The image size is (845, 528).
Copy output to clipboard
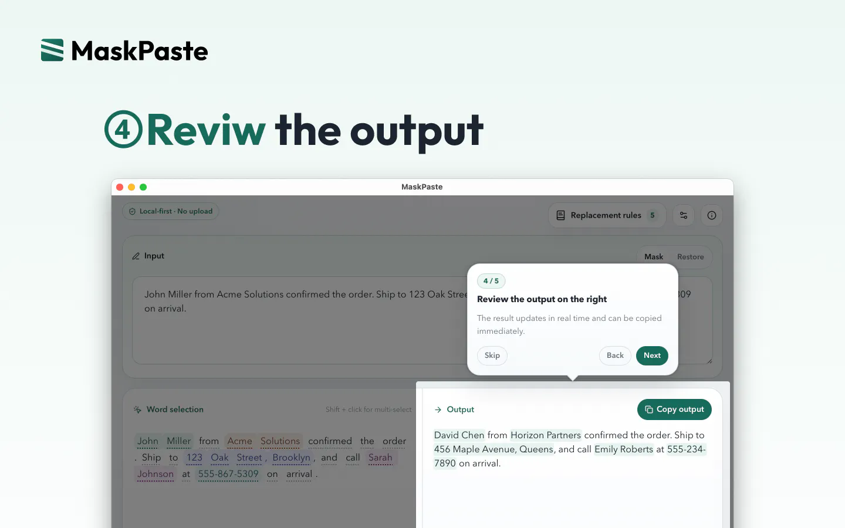pos(674,409)
